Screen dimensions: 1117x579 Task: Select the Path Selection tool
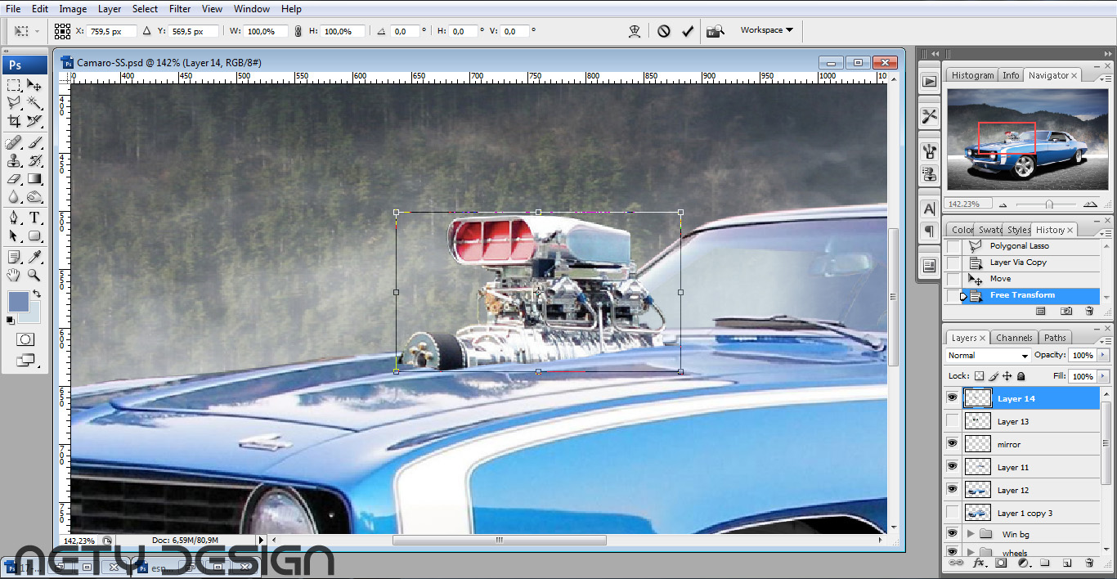[x=14, y=236]
